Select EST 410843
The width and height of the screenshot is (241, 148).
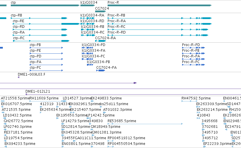204,115
